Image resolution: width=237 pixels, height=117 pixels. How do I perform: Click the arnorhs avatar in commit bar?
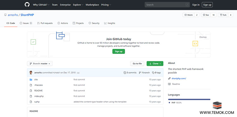(31, 73)
